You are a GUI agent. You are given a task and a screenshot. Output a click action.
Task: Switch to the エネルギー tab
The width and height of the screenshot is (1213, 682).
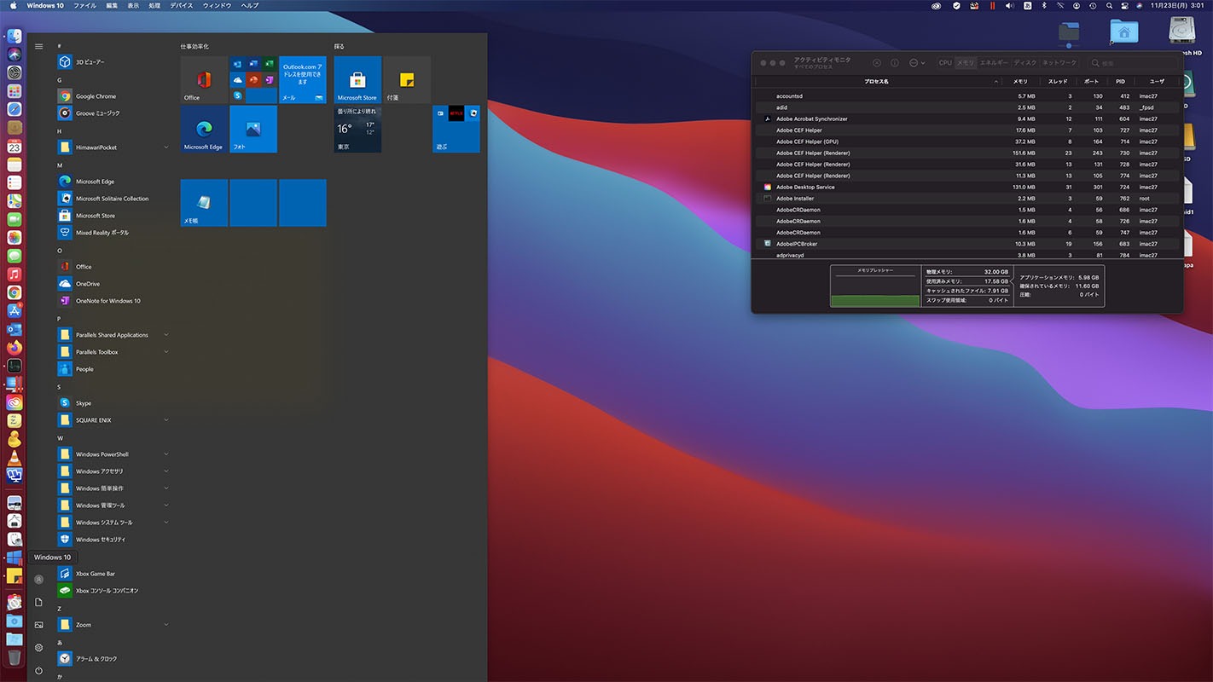(x=994, y=62)
